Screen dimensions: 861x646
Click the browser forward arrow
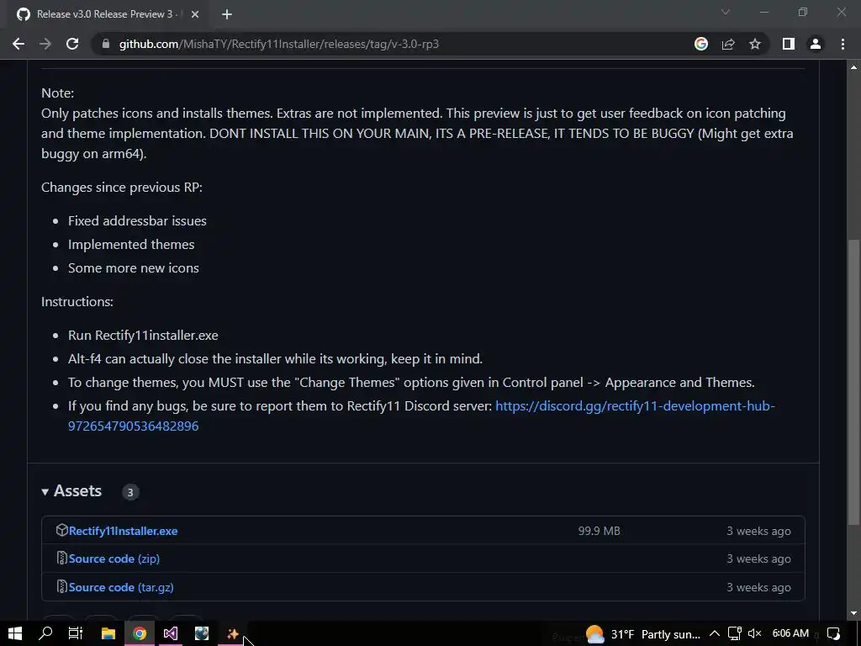(45, 44)
